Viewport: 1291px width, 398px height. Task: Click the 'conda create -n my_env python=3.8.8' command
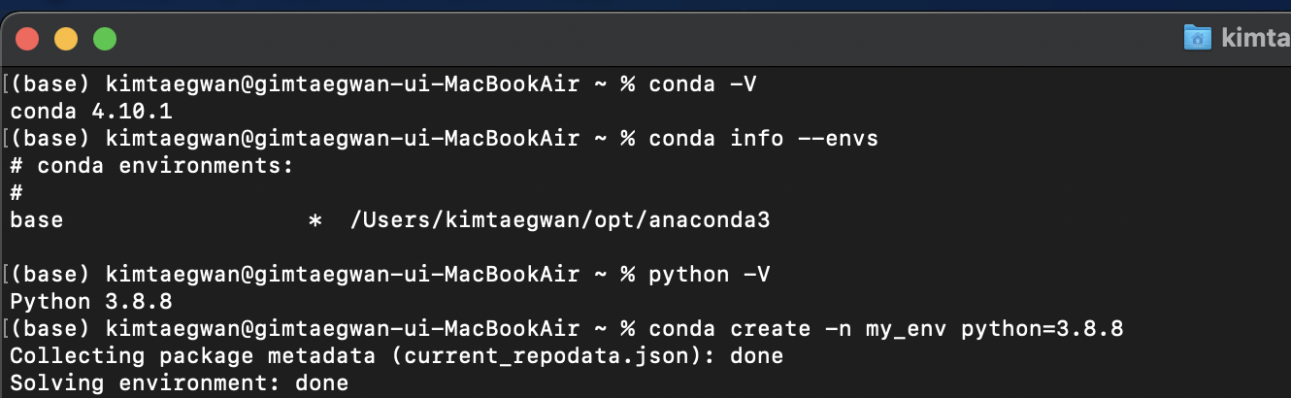886,329
